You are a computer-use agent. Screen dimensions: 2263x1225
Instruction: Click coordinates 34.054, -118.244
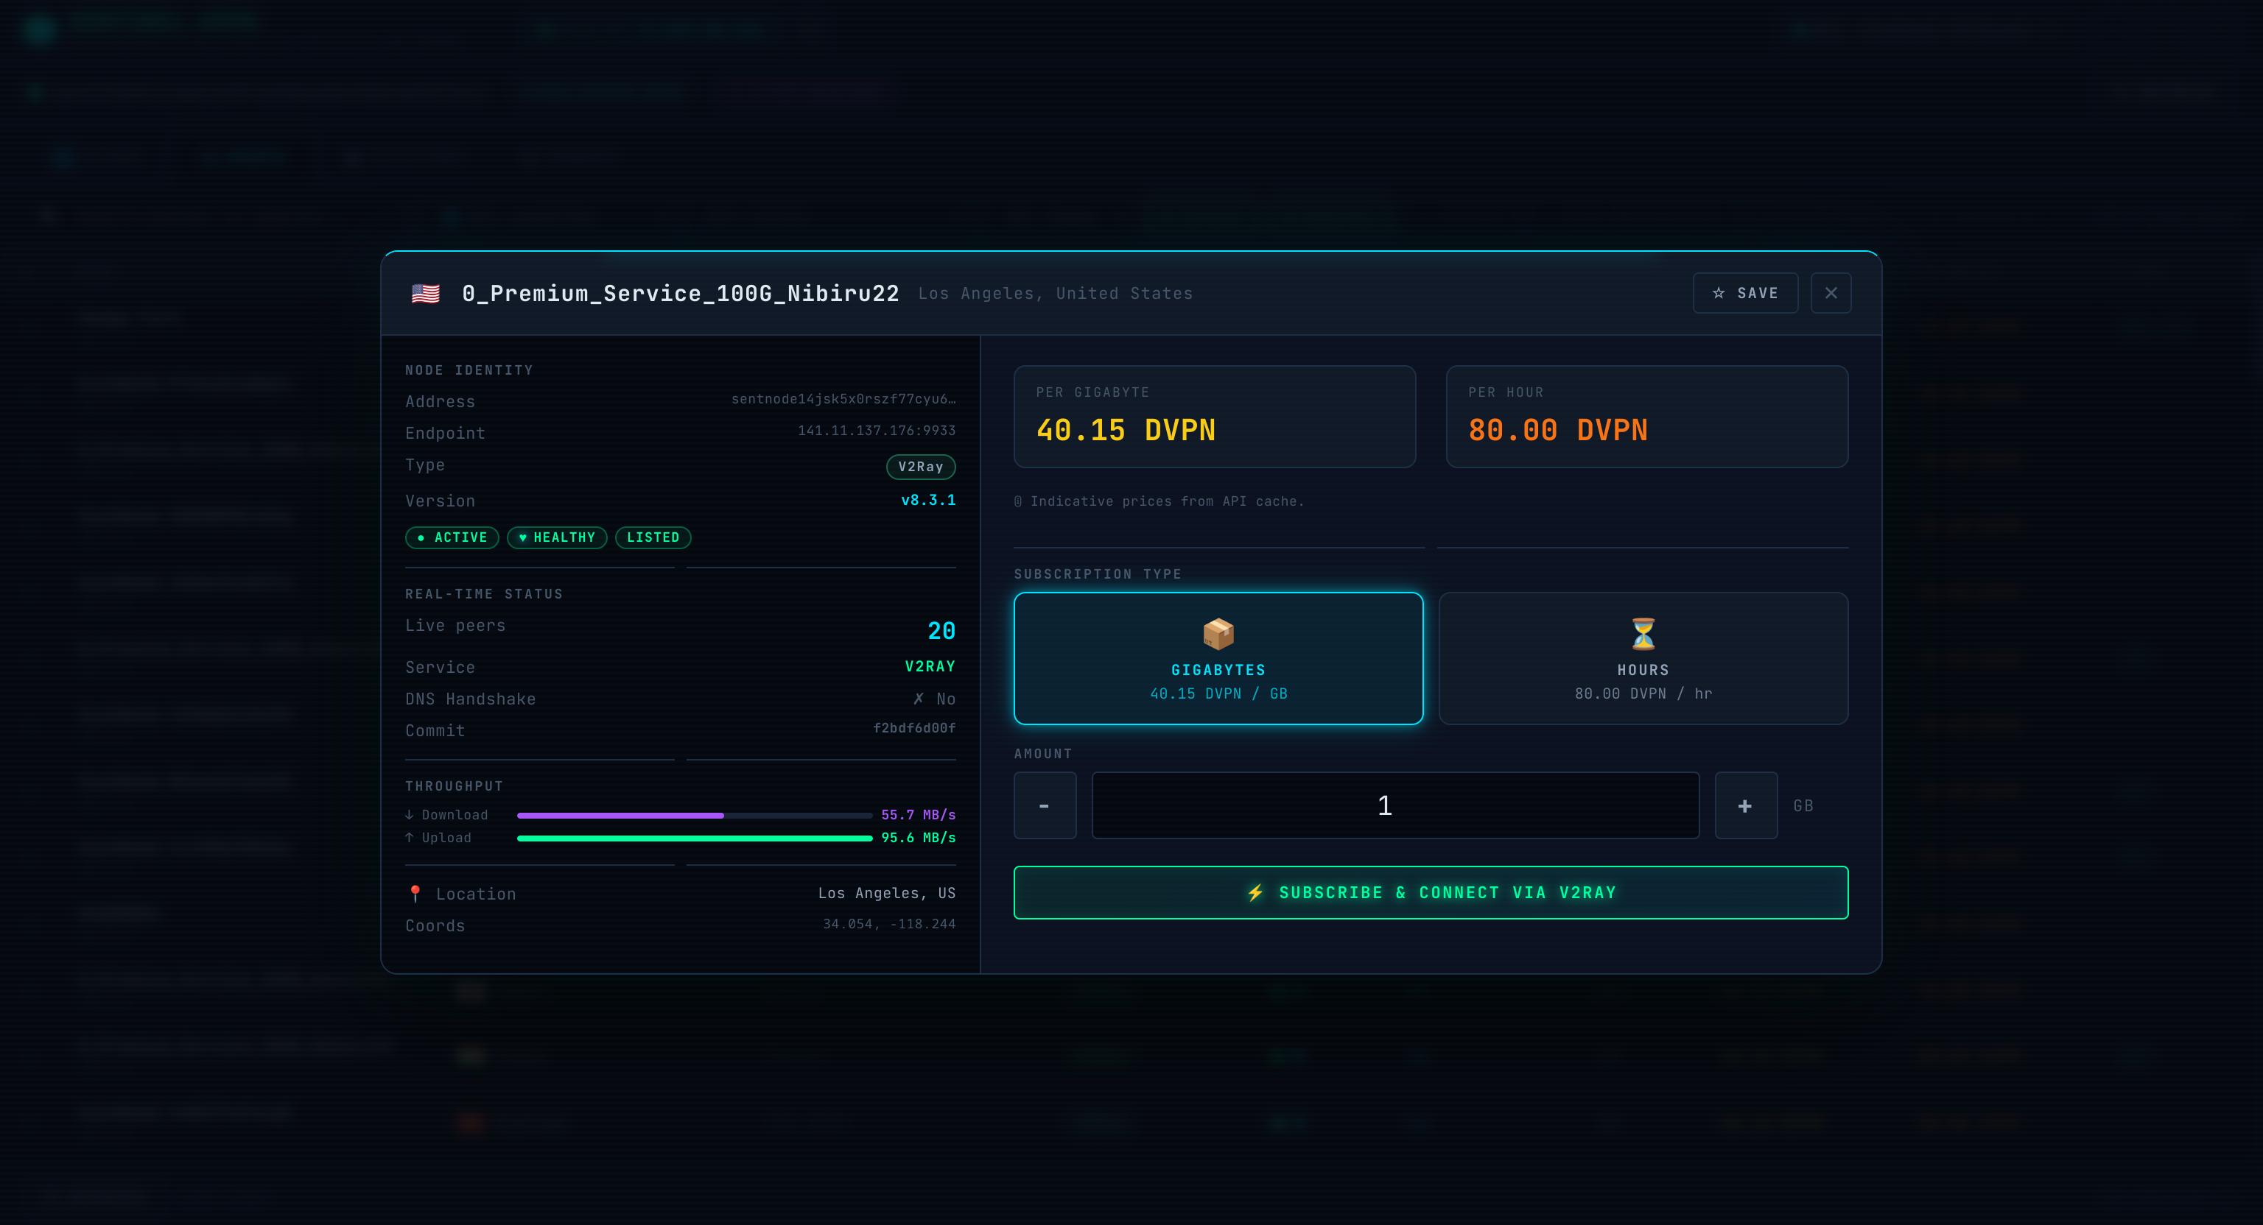(889, 924)
